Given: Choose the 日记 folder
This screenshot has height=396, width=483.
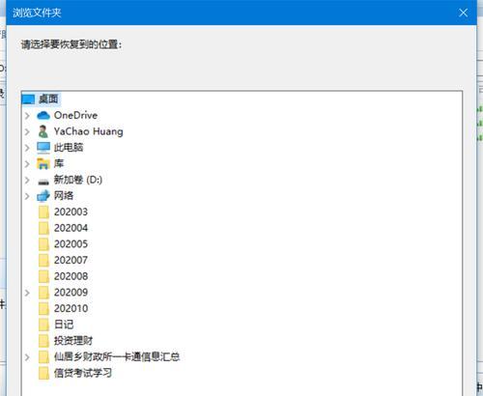Looking at the screenshot, I should pyautogui.click(x=56, y=325).
